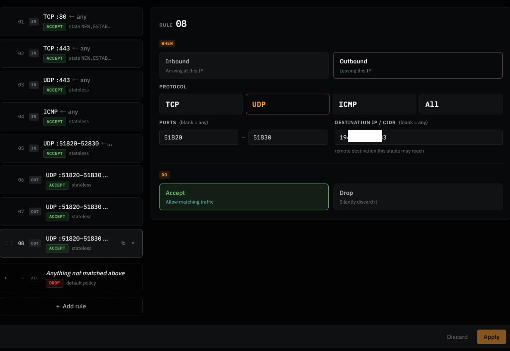The height and width of the screenshot is (351, 510).
Task: Delete rule 08 with the × icon
Action: pos(133,243)
